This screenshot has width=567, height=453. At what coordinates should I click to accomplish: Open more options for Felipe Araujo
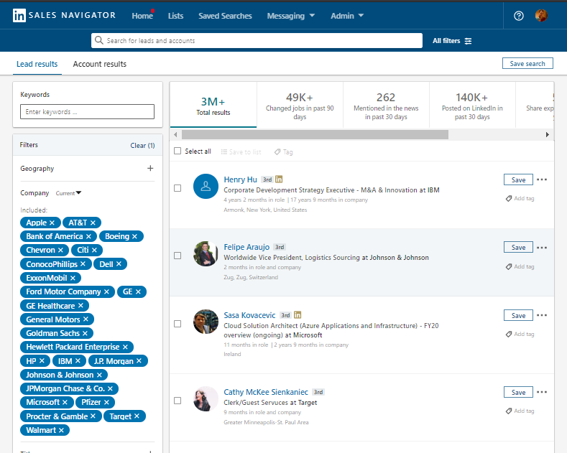coord(542,248)
